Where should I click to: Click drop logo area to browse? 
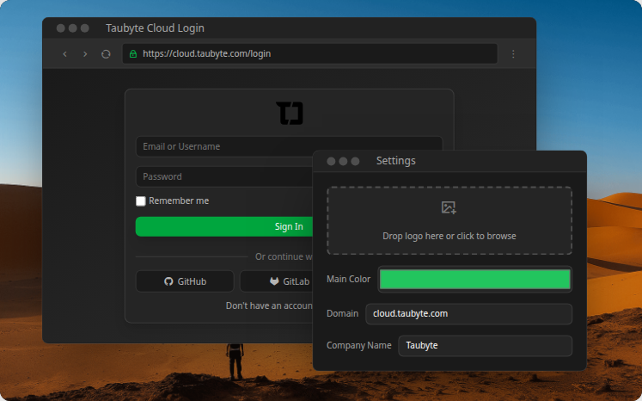pos(449,220)
